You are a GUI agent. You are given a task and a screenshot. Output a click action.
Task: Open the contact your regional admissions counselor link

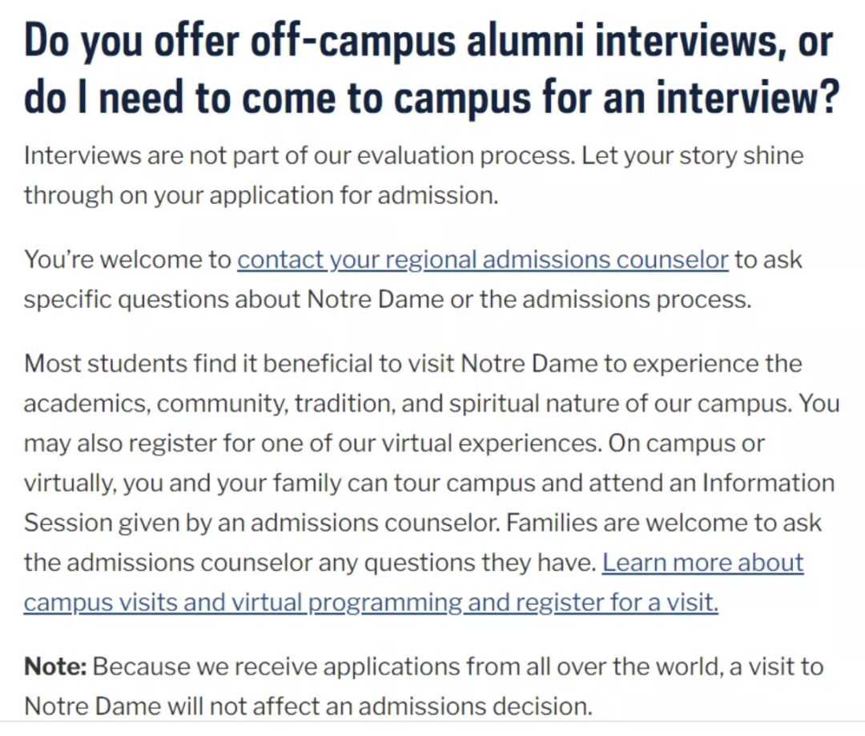pyautogui.click(x=483, y=260)
